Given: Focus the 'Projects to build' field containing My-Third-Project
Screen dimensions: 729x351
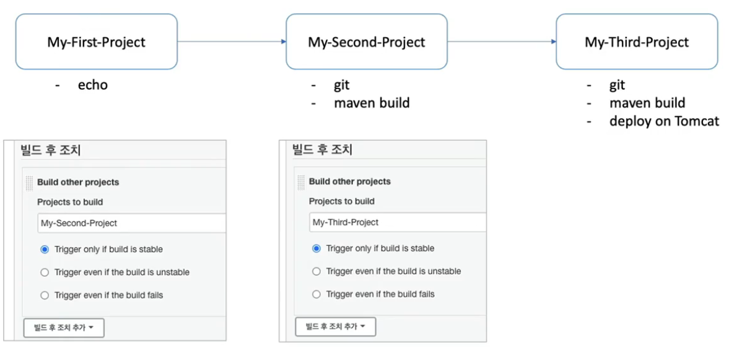Looking at the screenshot, I should pyautogui.click(x=396, y=222).
